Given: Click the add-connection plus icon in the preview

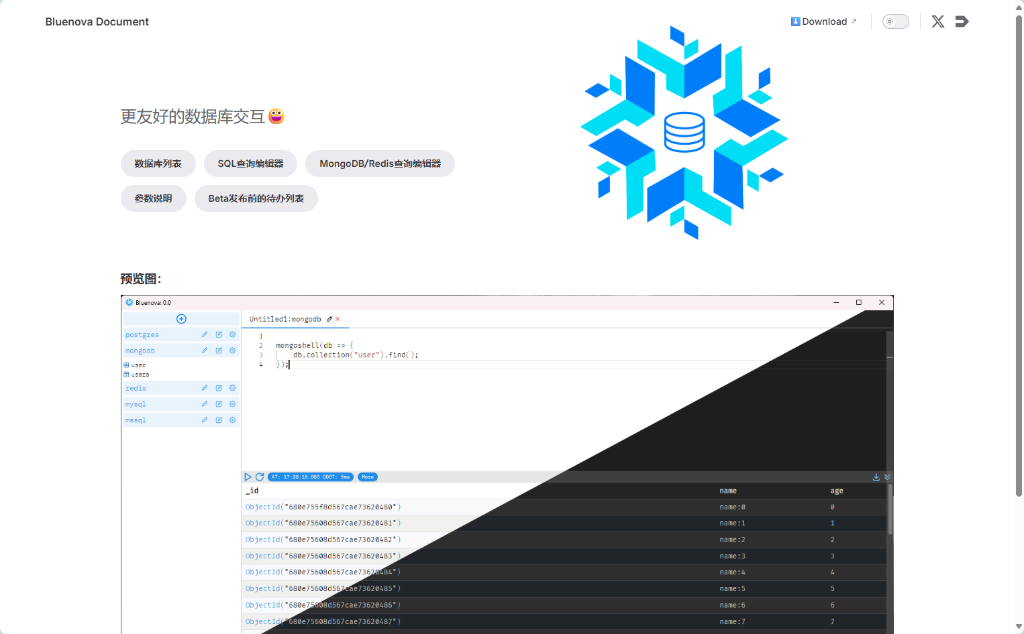Looking at the screenshot, I should pos(181,319).
